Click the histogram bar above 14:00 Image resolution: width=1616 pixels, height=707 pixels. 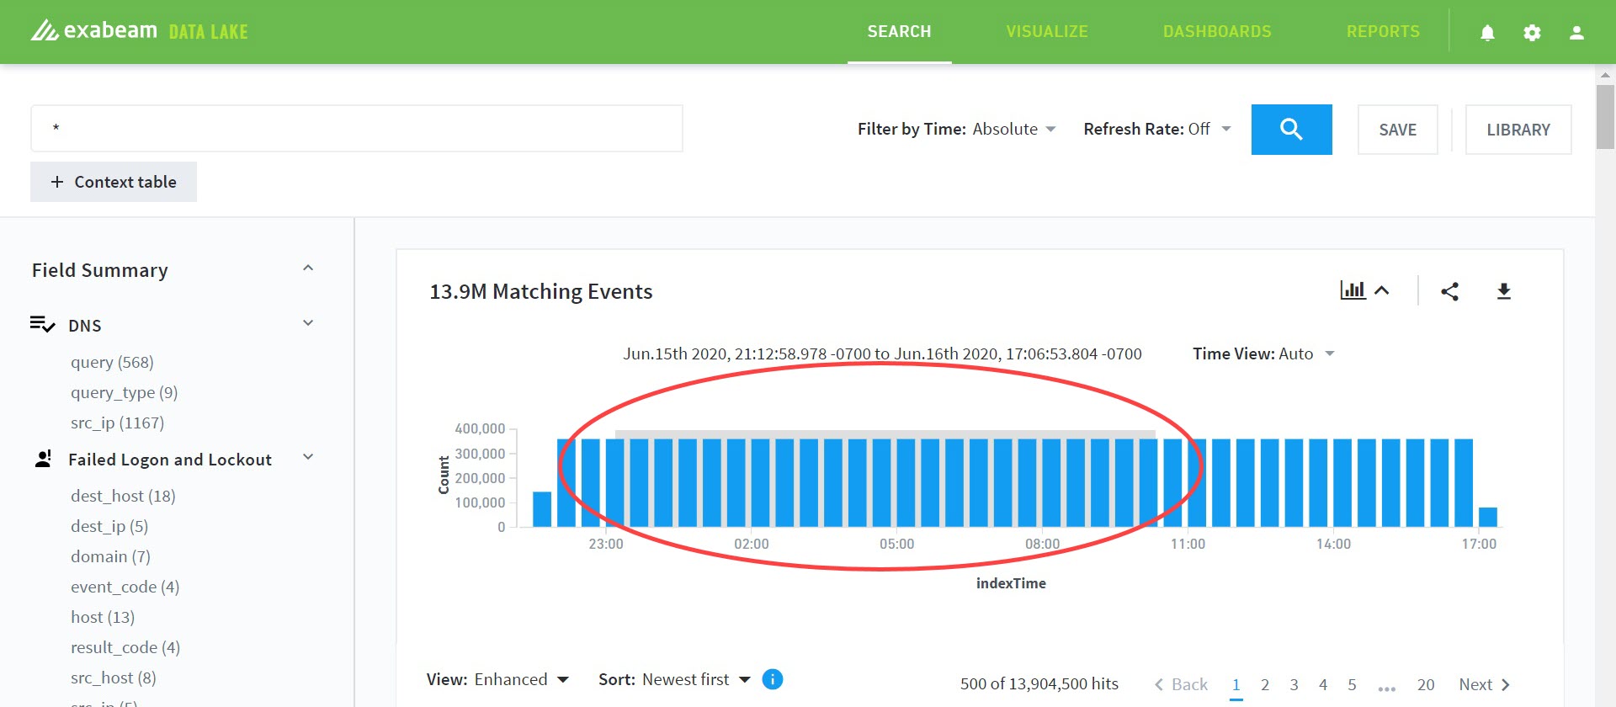(x=1342, y=483)
